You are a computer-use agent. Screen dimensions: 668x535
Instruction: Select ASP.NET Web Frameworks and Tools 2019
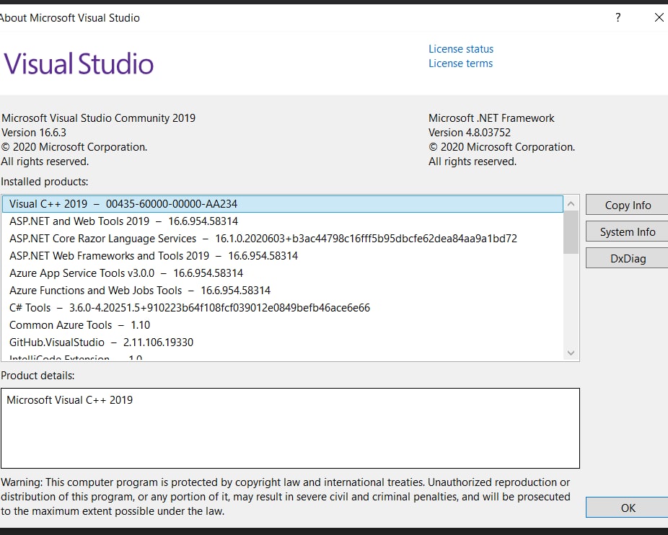coord(283,256)
